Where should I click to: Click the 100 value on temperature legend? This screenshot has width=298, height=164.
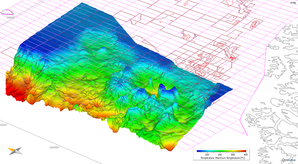(207, 155)
